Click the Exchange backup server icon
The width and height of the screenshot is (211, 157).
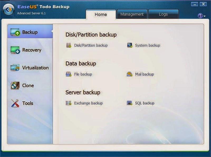click(68, 103)
